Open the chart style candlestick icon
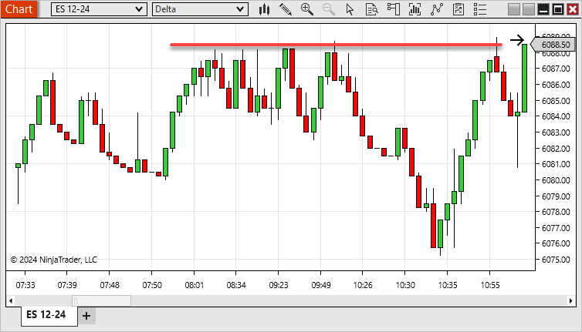 (264, 9)
